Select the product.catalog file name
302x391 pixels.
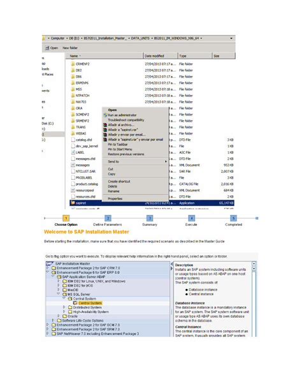[x=87, y=184]
